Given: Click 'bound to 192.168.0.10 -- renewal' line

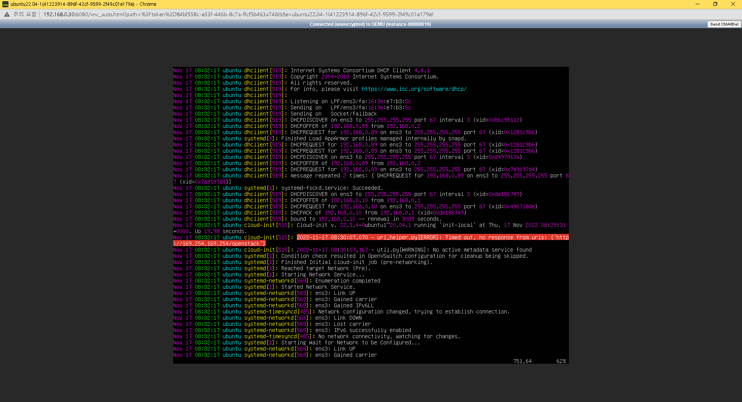Looking at the screenshot, I should coord(308,219).
